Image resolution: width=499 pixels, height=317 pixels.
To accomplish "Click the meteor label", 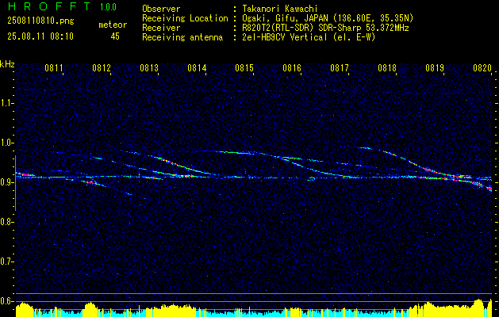I will 113,25.
